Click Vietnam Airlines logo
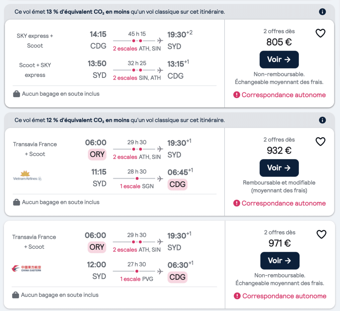 click(27, 176)
